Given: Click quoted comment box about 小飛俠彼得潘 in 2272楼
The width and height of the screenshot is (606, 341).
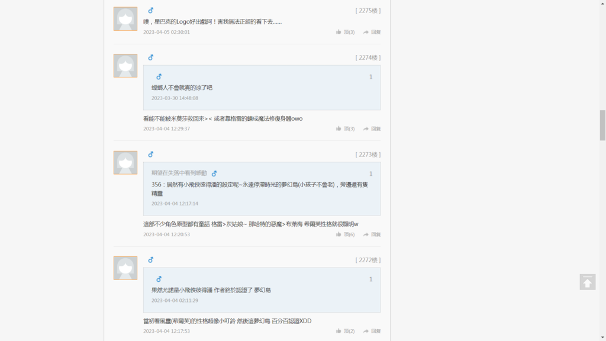Looking at the screenshot, I should point(262,290).
